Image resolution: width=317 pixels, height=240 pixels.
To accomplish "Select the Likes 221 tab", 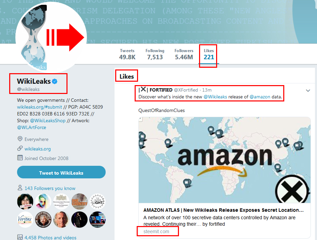I will 209,54.
